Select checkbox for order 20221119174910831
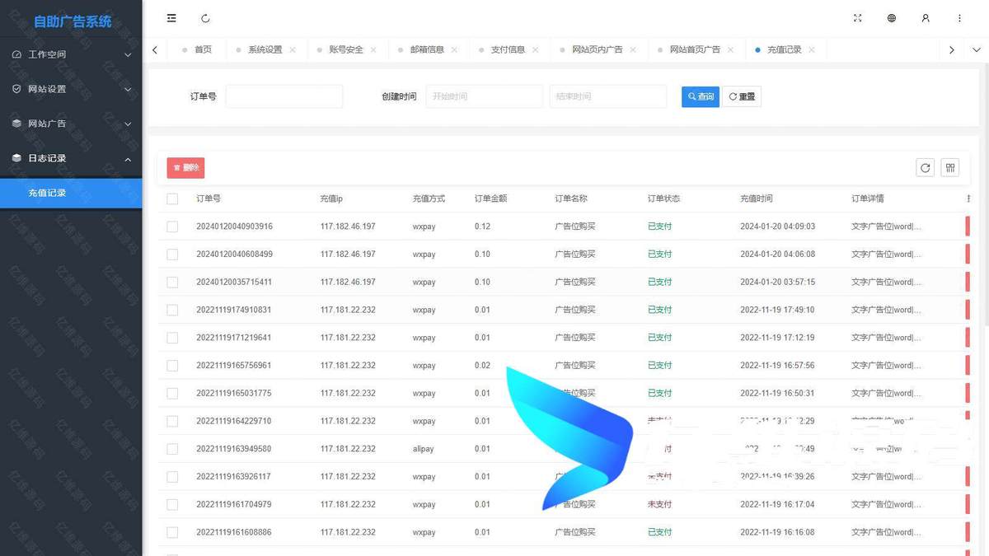The image size is (989, 556). click(x=172, y=310)
